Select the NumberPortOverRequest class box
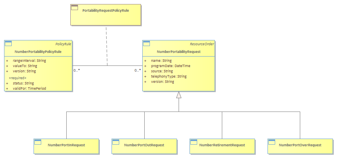The image size is (337, 158). pos(300,146)
